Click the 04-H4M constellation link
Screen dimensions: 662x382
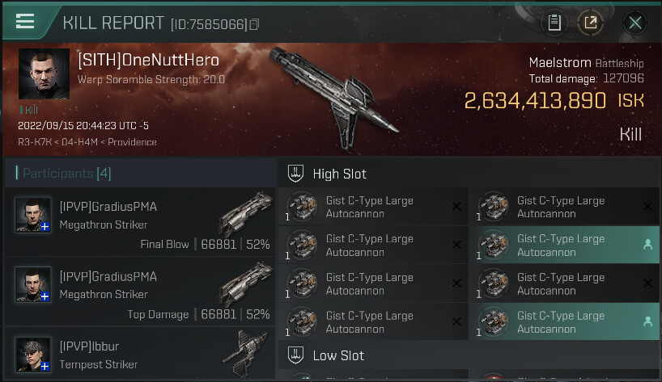click(80, 142)
